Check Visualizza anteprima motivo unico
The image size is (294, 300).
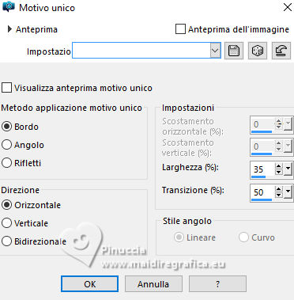(6, 88)
